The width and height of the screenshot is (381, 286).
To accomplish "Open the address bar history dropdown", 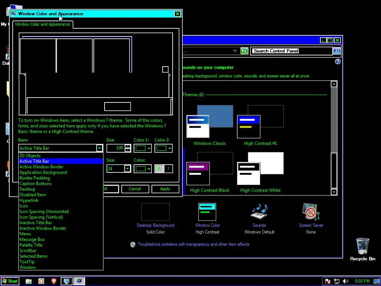I will tap(235, 51).
